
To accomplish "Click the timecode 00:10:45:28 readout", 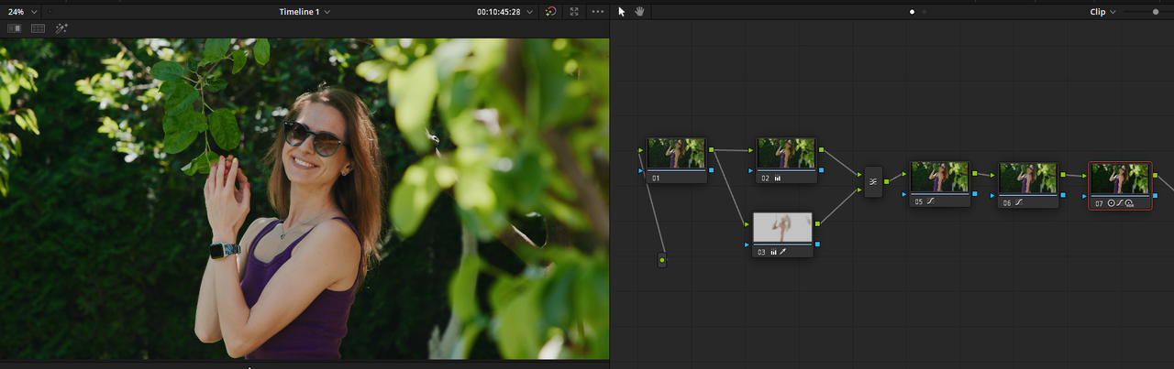I will coord(498,12).
